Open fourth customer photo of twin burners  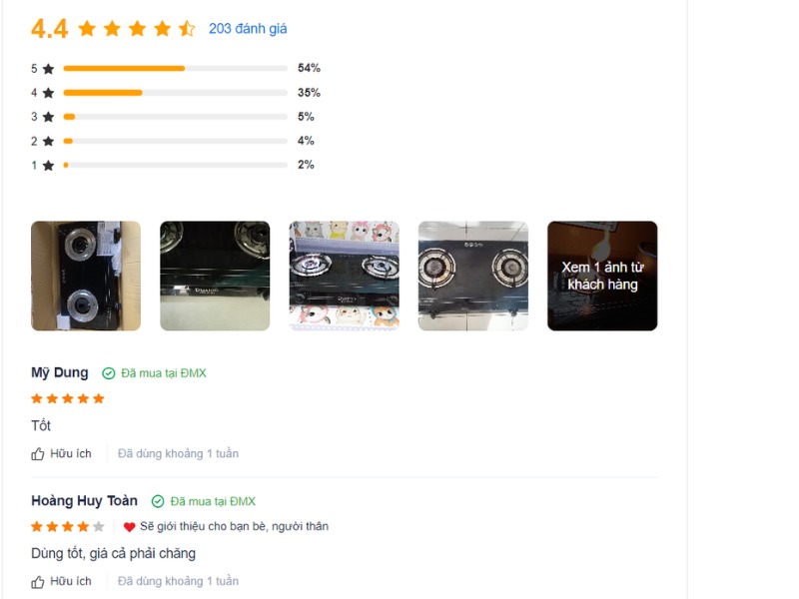tap(473, 276)
